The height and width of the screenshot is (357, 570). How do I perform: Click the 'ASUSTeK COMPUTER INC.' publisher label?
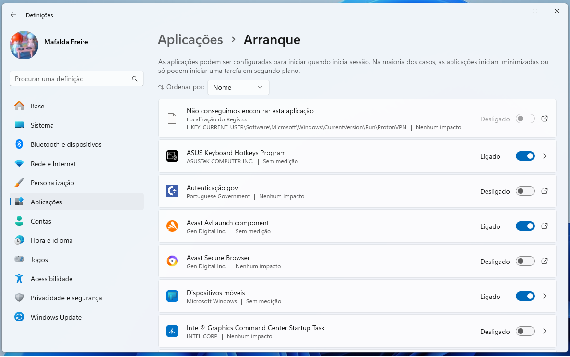point(220,161)
